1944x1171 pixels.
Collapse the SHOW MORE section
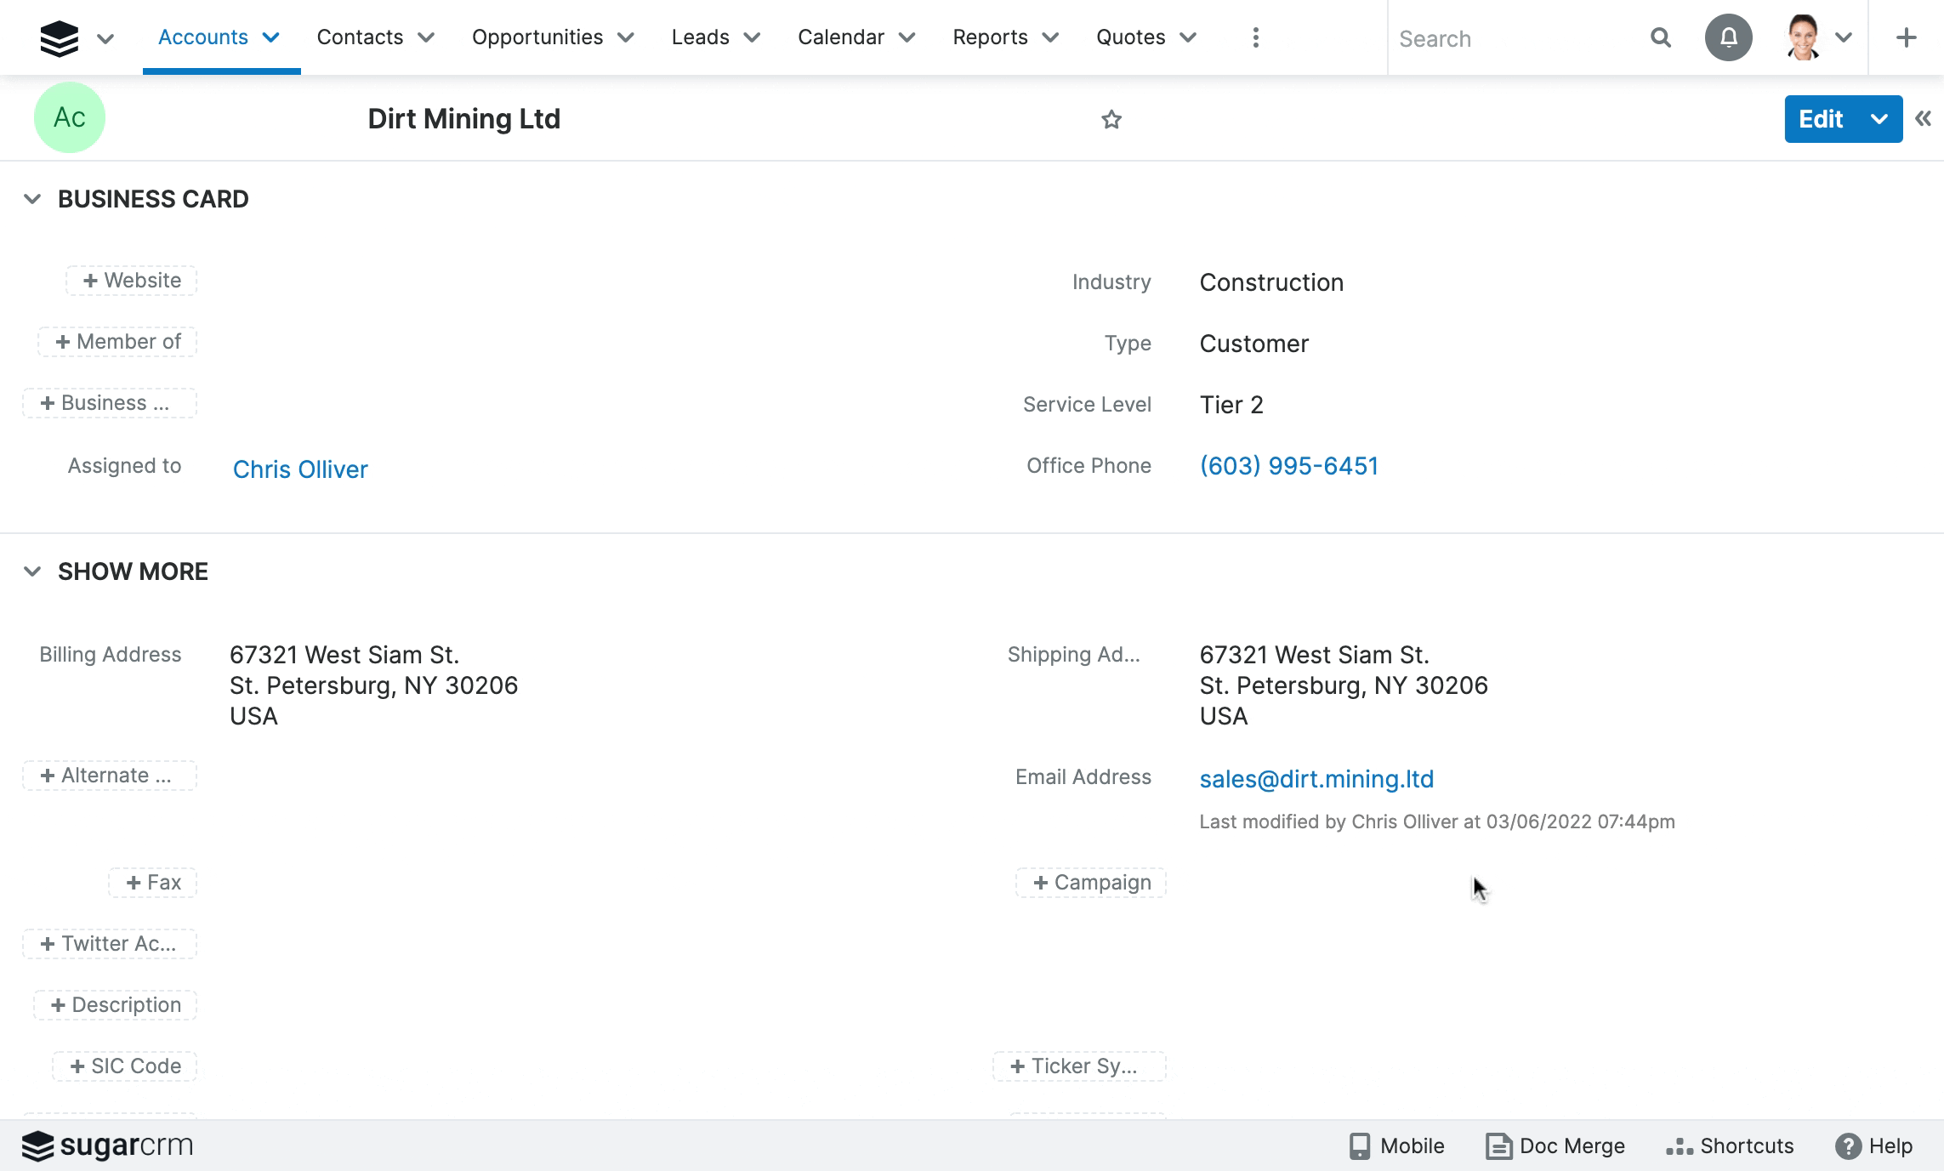[x=32, y=571]
